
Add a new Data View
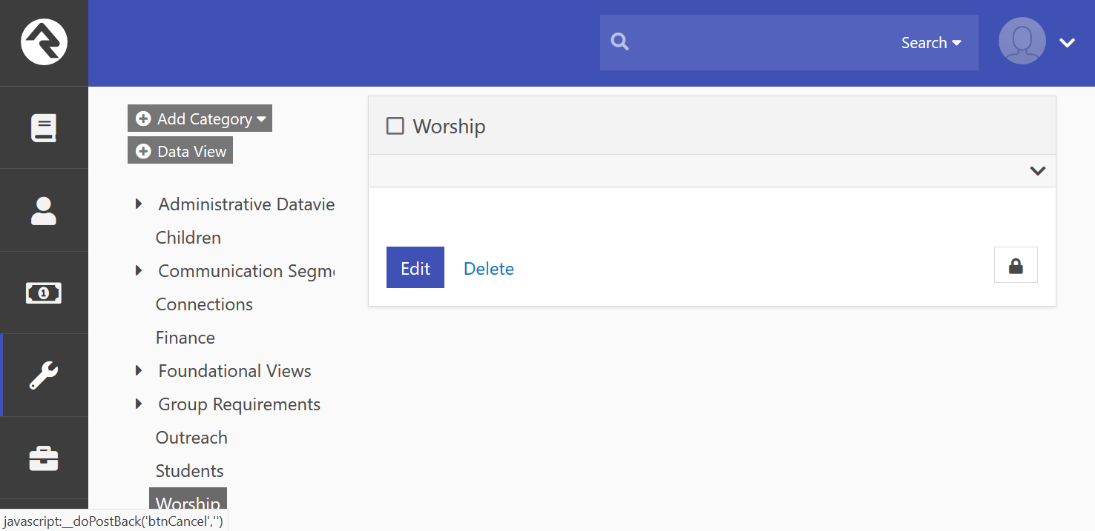(x=180, y=150)
